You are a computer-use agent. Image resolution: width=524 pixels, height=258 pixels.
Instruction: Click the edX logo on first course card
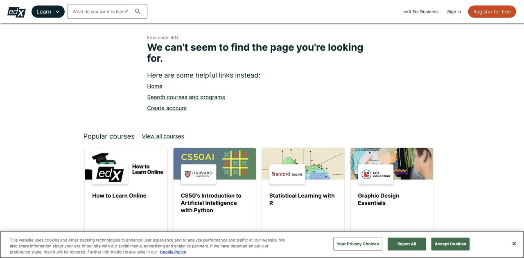(x=110, y=174)
